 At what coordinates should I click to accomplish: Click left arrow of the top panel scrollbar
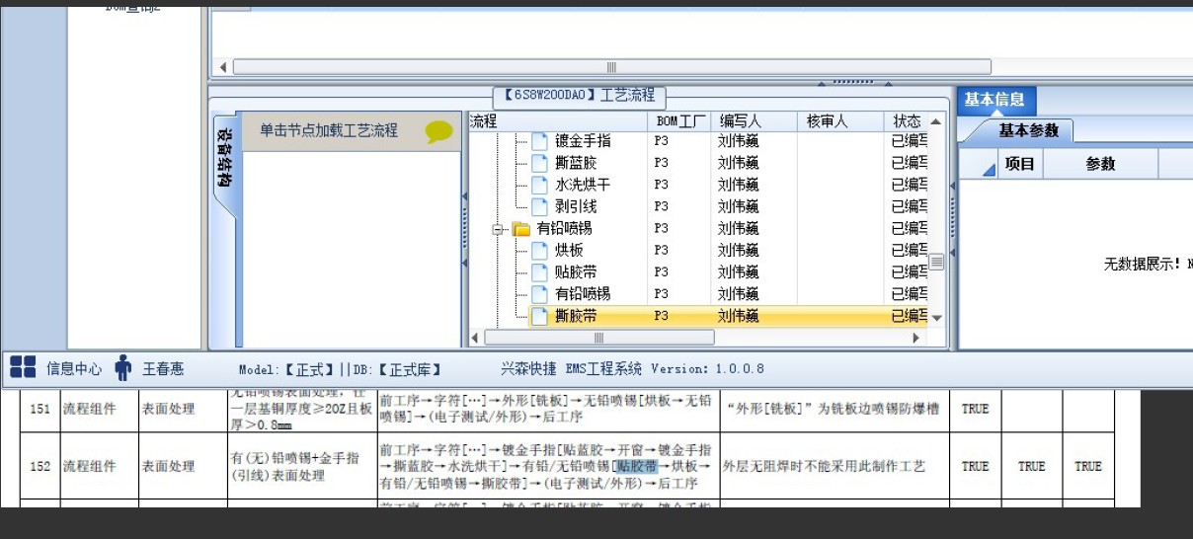(x=222, y=67)
